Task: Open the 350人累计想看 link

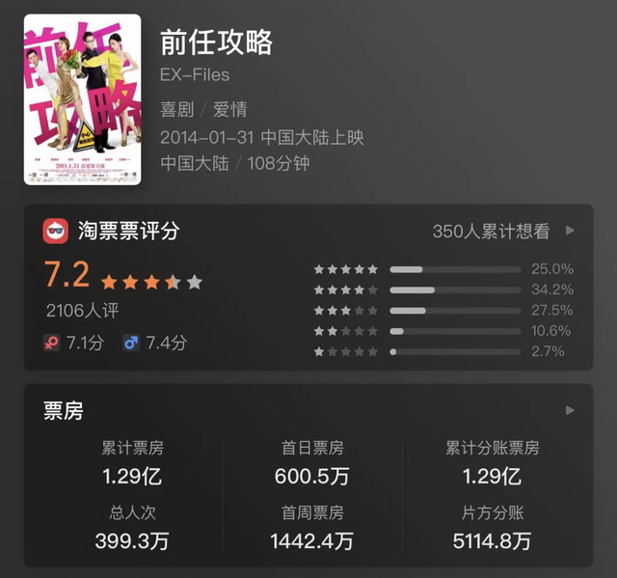Action: pyautogui.click(x=491, y=232)
